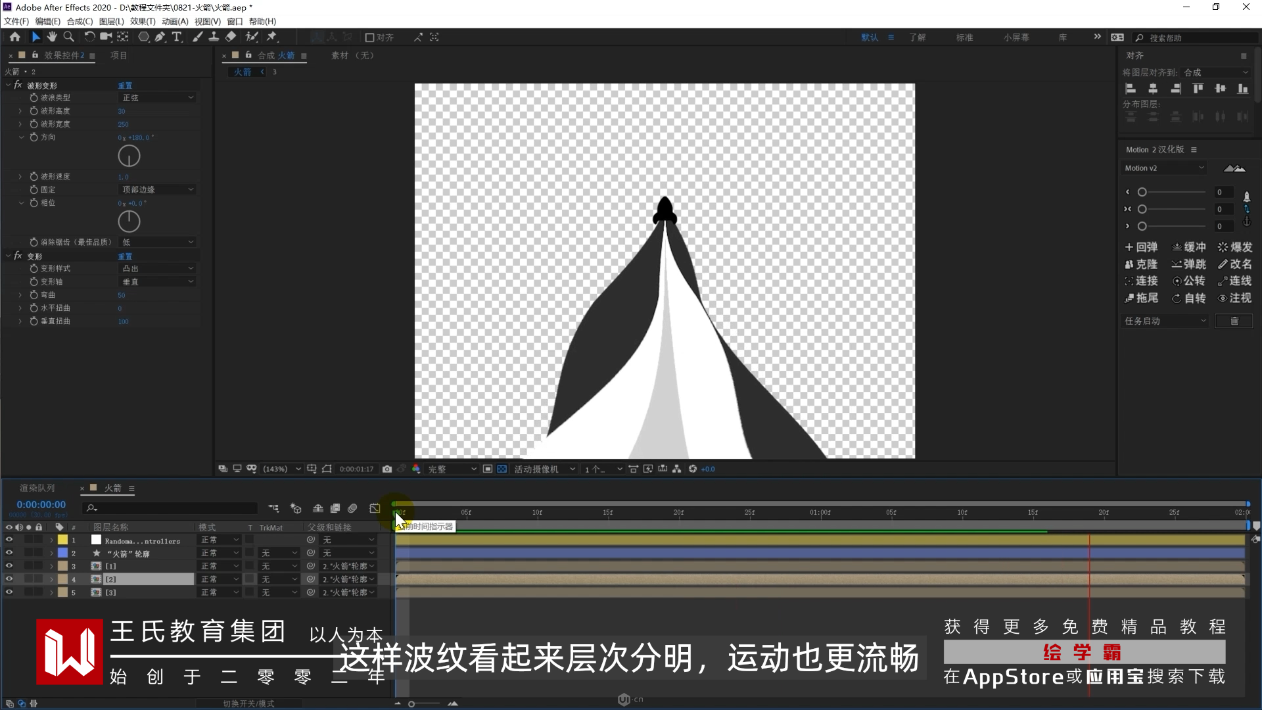1262x710 pixels.
Task: Select the Hand tool
Action: pyautogui.click(x=52, y=37)
